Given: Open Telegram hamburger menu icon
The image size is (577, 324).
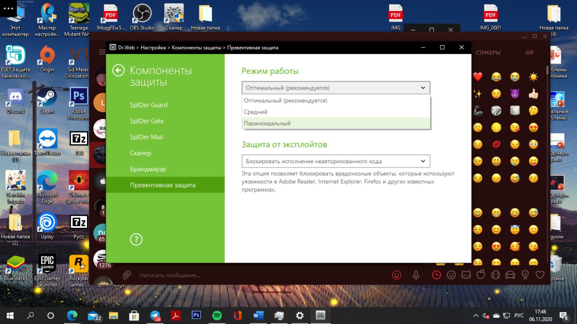Looking at the screenshot, I should pos(102,52).
